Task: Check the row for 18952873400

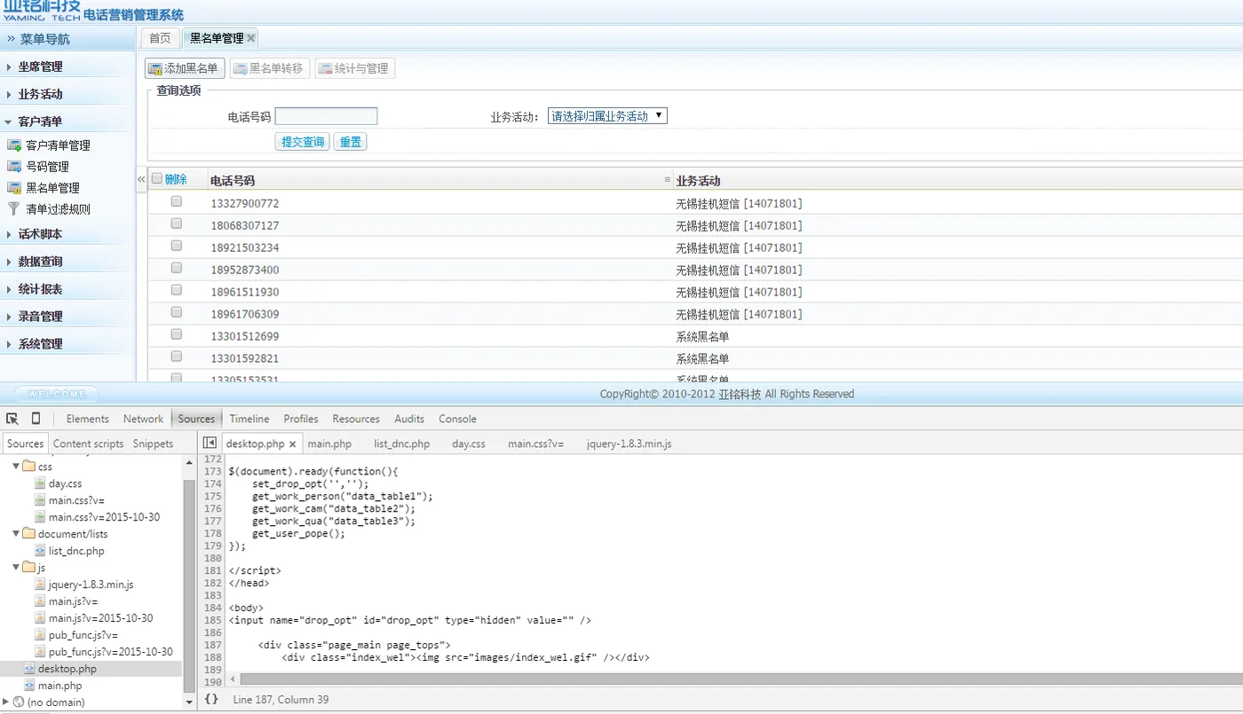Action: point(176,268)
